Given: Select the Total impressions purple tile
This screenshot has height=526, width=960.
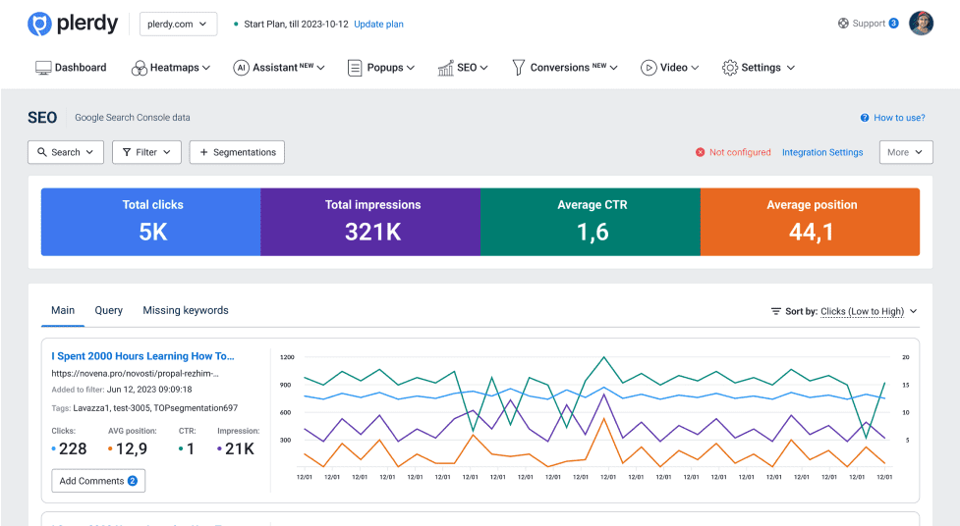Looking at the screenshot, I should (x=370, y=223).
